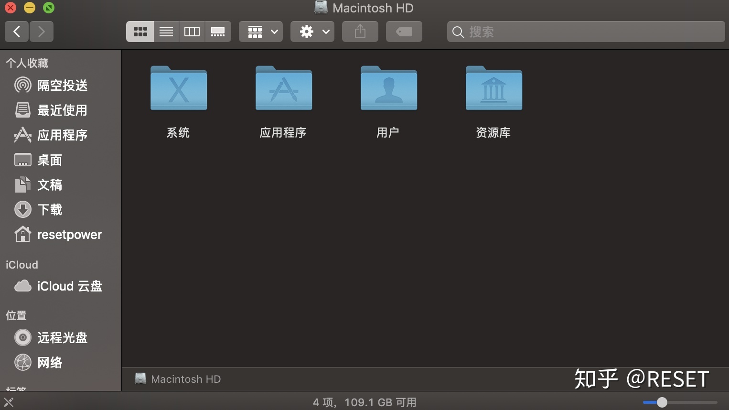Screen dimensions: 729x410
Task: Click the house icon beside resetpower
Action: tap(23, 234)
